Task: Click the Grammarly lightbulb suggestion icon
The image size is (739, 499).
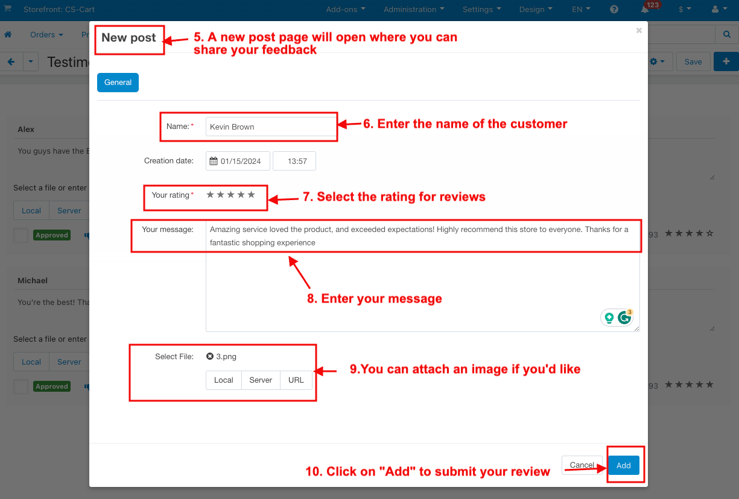Action: coord(609,318)
